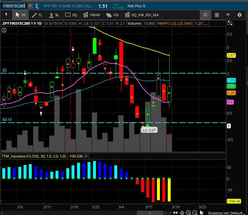Click the zoom out magnifier icon
This screenshot has height=215, width=248.
pos(195,213)
